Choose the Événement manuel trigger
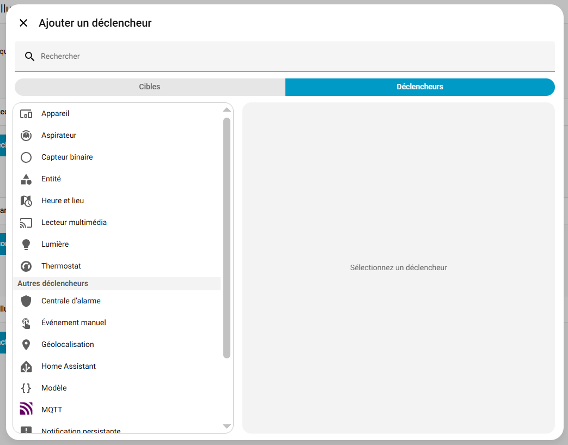 [x=74, y=322]
